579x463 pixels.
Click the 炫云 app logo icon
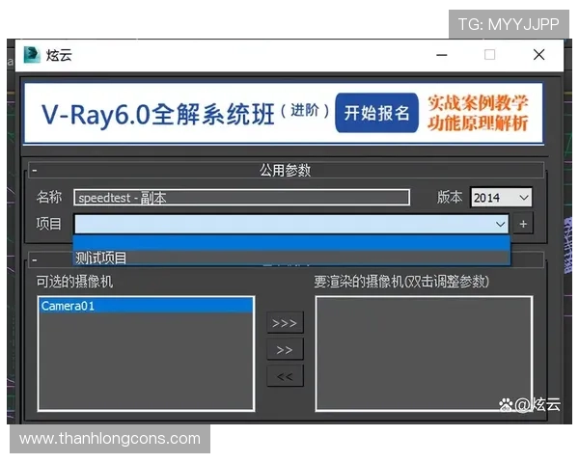(x=32, y=55)
